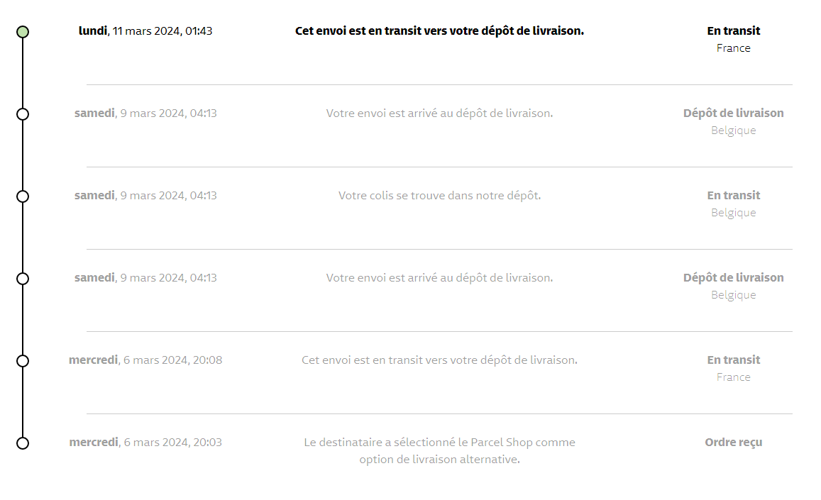This screenshot has height=500, width=821.
Task: Select the 'Ordre reçu' status label
Action: click(x=733, y=443)
